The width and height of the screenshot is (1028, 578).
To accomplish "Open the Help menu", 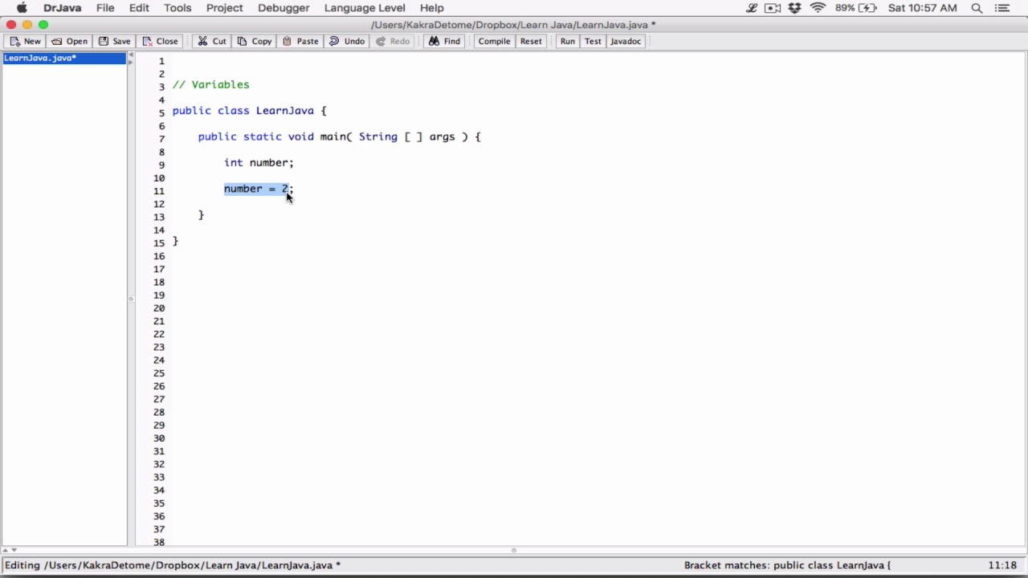I will [x=431, y=8].
